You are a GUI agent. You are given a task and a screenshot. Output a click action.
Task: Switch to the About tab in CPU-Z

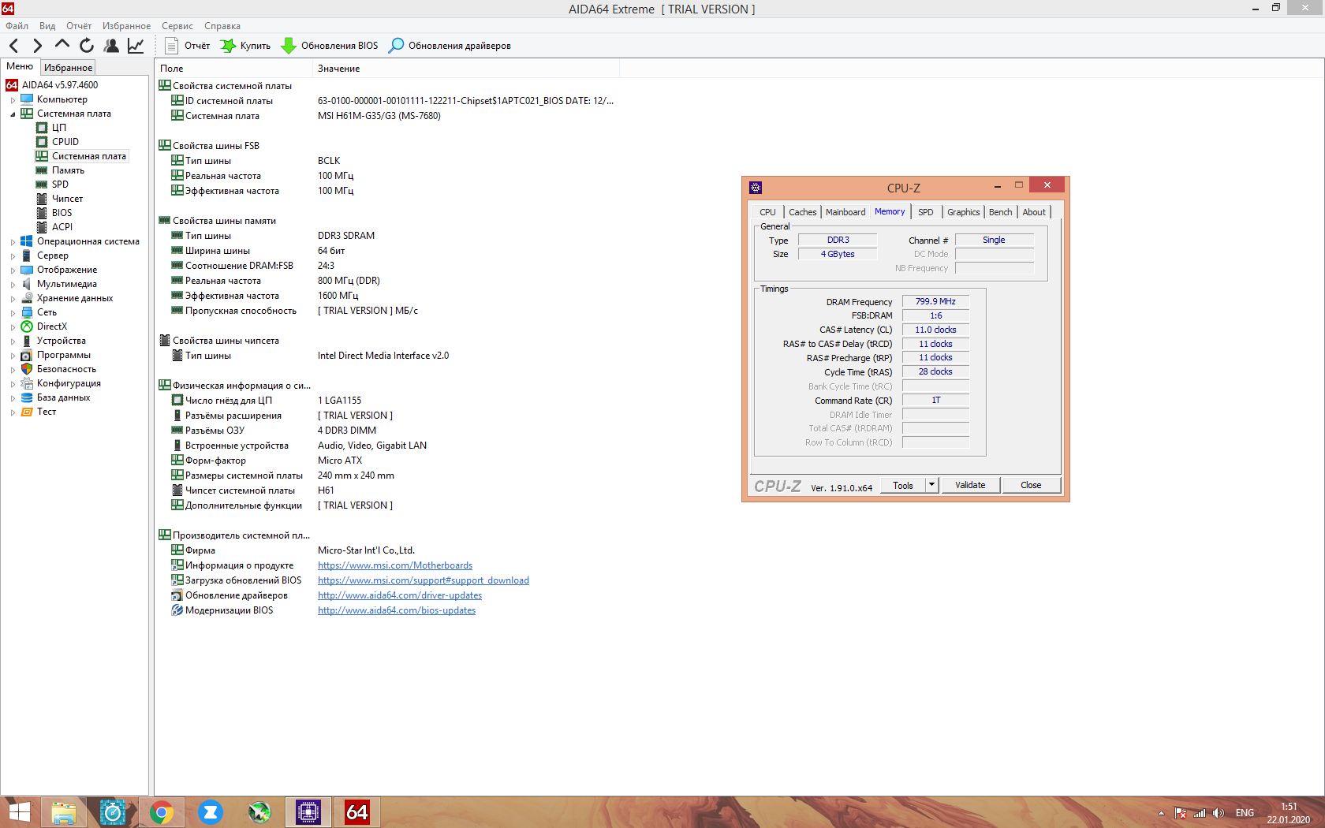pos(1034,212)
